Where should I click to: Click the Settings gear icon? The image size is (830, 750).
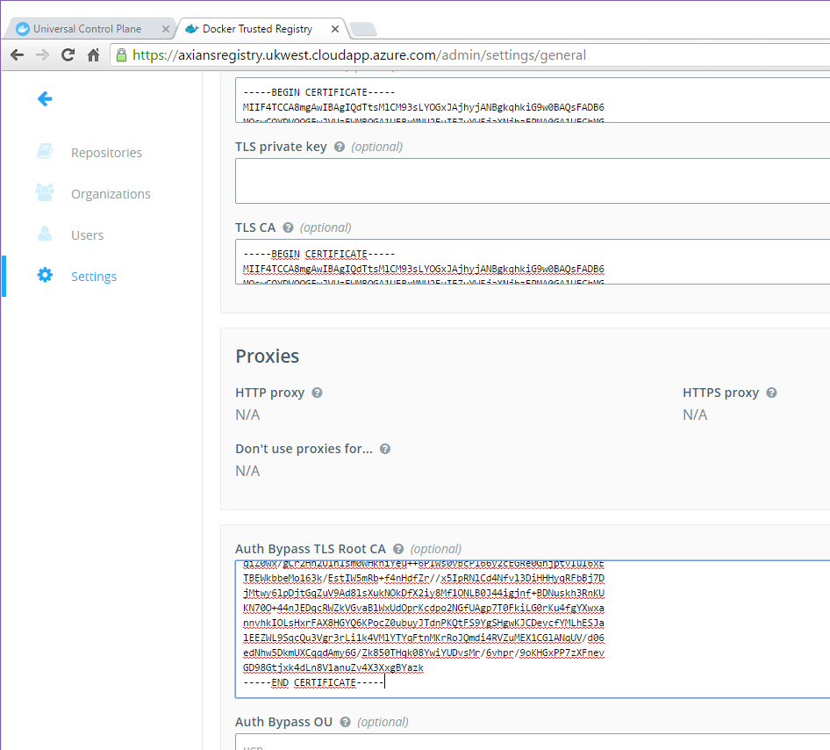click(45, 276)
